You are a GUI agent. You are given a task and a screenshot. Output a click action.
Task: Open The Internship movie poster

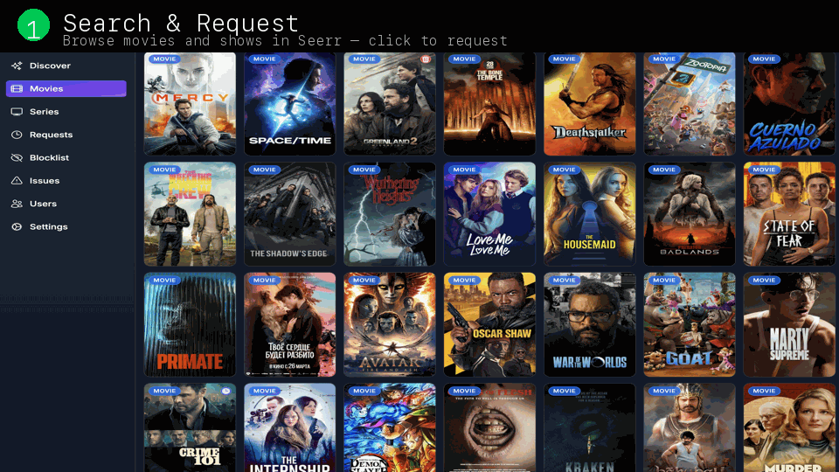coord(290,427)
